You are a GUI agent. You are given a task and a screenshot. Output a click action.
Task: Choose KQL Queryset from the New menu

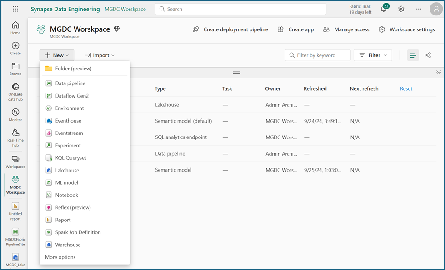pyautogui.click(x=85, y=158)
